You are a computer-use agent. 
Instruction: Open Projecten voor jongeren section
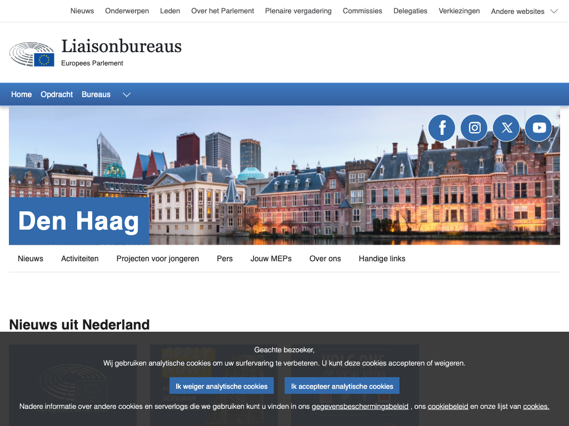pyautogui.click(x=158, y=258)
